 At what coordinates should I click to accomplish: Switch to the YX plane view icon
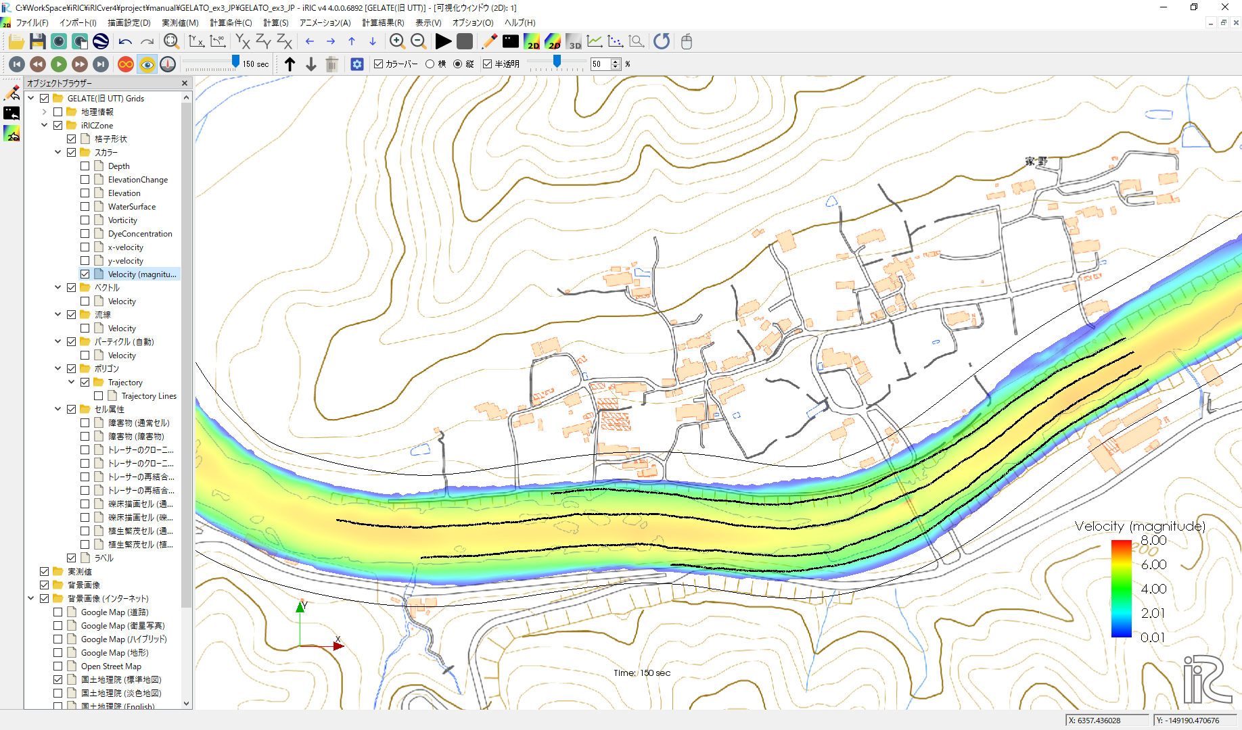243,42
